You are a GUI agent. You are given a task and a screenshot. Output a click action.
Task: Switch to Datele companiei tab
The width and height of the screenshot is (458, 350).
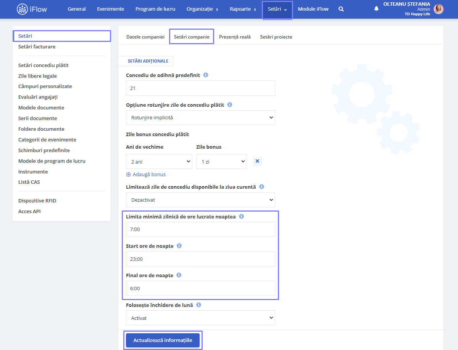point(145,37)
